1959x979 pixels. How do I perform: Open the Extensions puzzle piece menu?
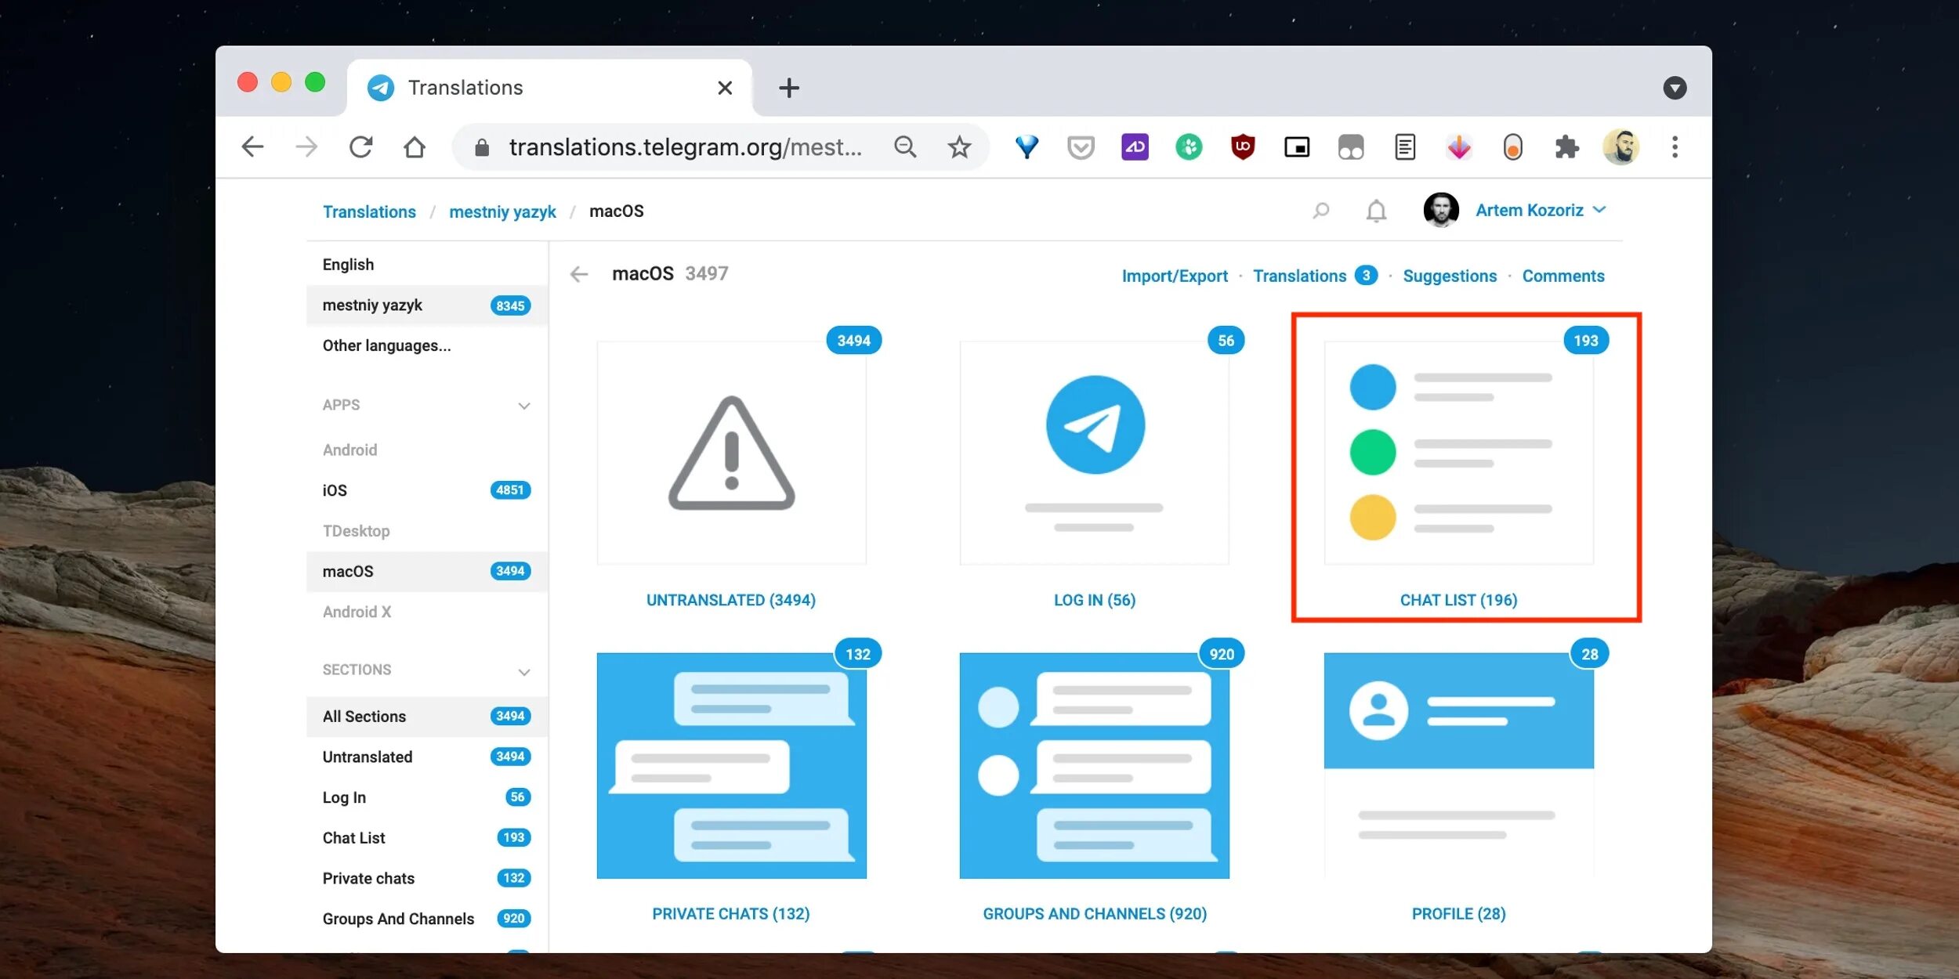click(x=1567, y=147)
